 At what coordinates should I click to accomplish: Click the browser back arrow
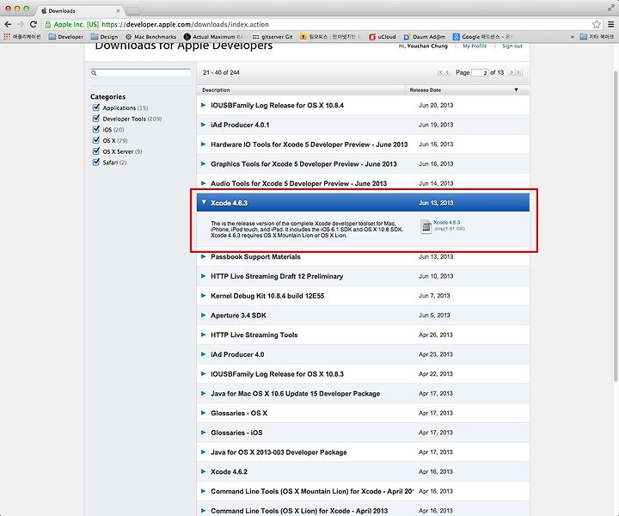[x=8, y=24]
